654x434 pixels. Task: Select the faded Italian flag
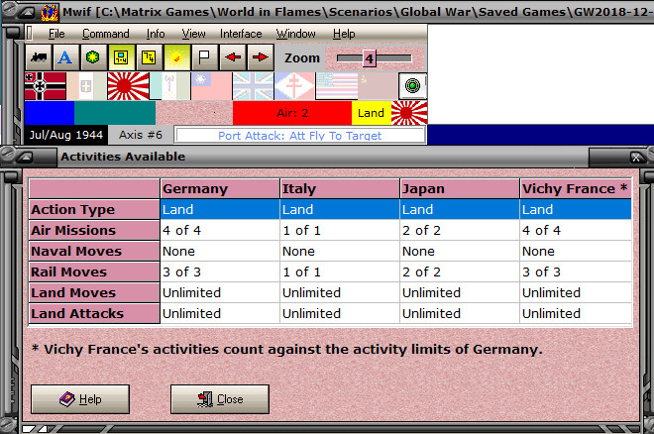point(86,86)
